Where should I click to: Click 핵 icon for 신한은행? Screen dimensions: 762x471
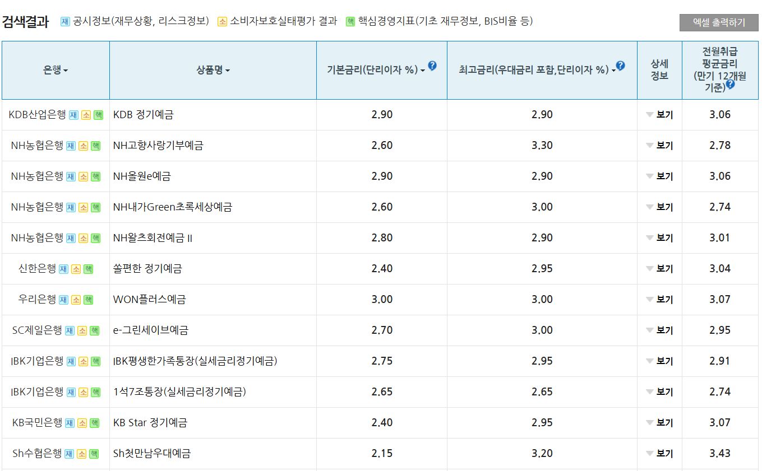(88, 269)
